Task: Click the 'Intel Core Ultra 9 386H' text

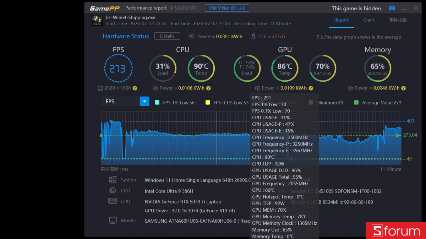Action: [x=169, y=191]
